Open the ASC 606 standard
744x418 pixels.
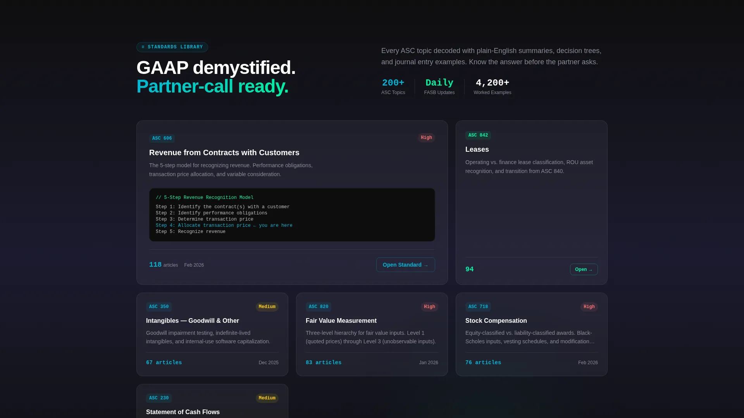tap(405, 265)
